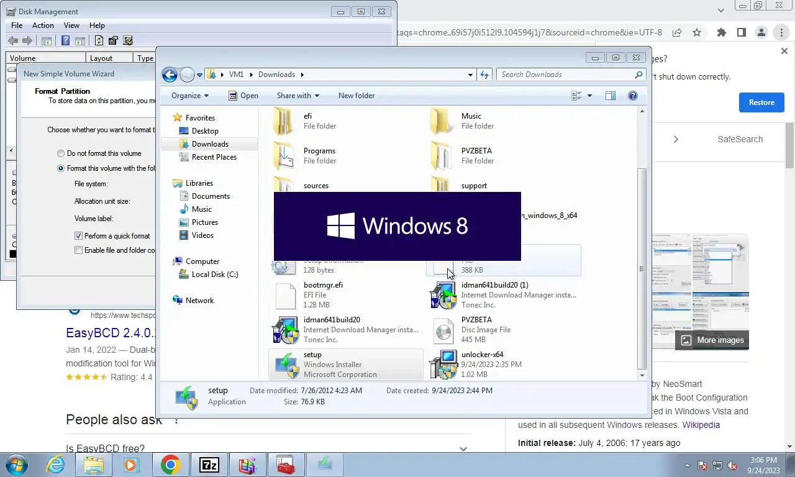Click the help question mark icon in Explorer
The height and width of the screenshot is (477, 795).
click(x=633, y=96)
